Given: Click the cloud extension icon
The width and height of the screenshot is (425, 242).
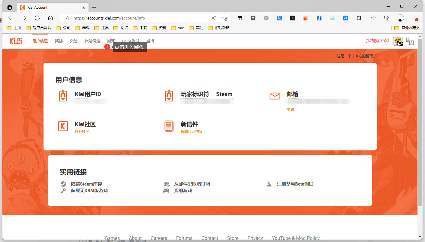Looking at the screenshot, I should click(x=332, y=18).
